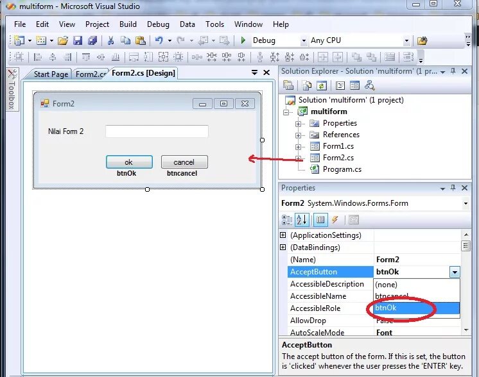Click the Send to Back layout icon

click(x=371, y=56)
